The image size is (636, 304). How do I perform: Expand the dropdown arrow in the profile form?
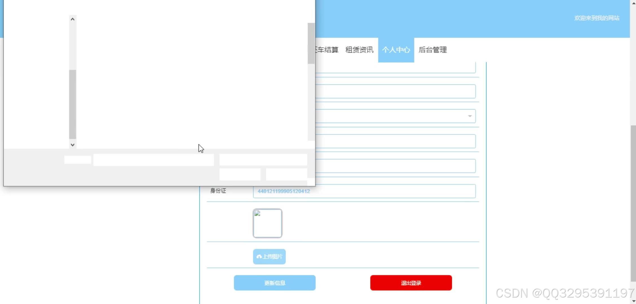pos(470,116)
